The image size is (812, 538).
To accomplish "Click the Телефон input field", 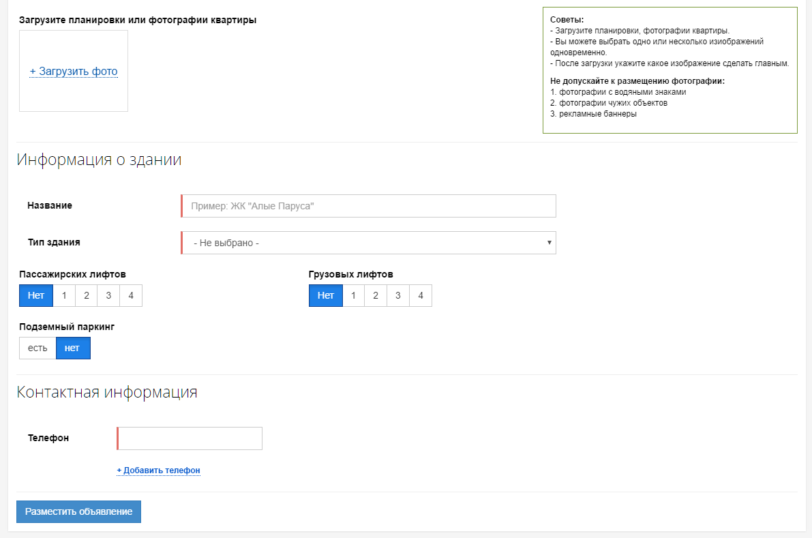I will (190, 438).
